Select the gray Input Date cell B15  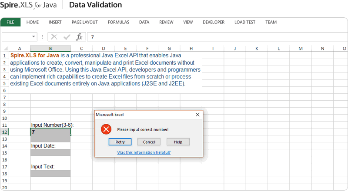tap(50, 153)
